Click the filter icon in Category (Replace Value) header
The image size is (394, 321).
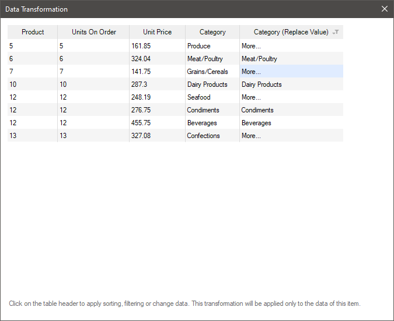[335, 33]
